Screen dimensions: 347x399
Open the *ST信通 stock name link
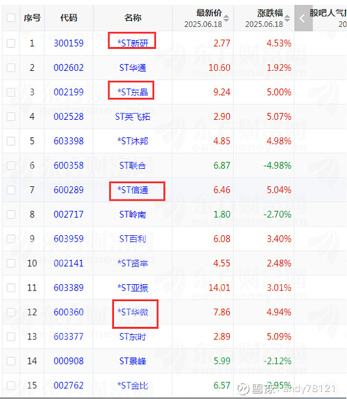[x=133, y=190]
